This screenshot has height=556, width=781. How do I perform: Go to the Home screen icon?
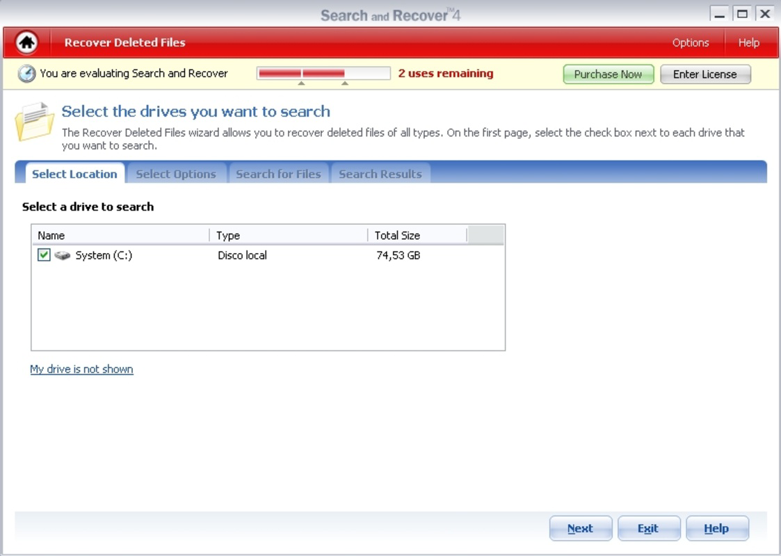(x=27, y=42)
